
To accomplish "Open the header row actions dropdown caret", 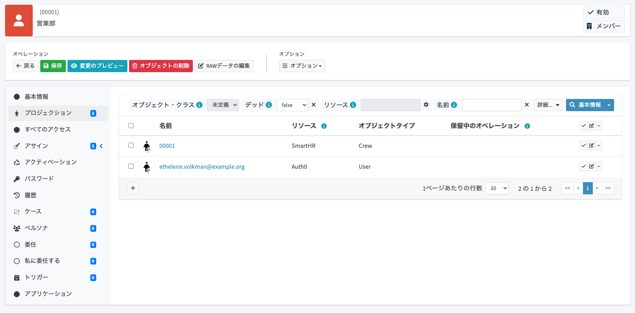I will (x=599, y=126).
